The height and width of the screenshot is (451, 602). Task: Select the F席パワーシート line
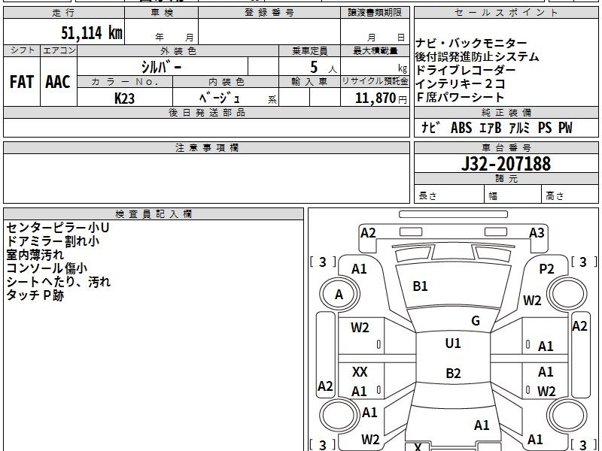460,97
